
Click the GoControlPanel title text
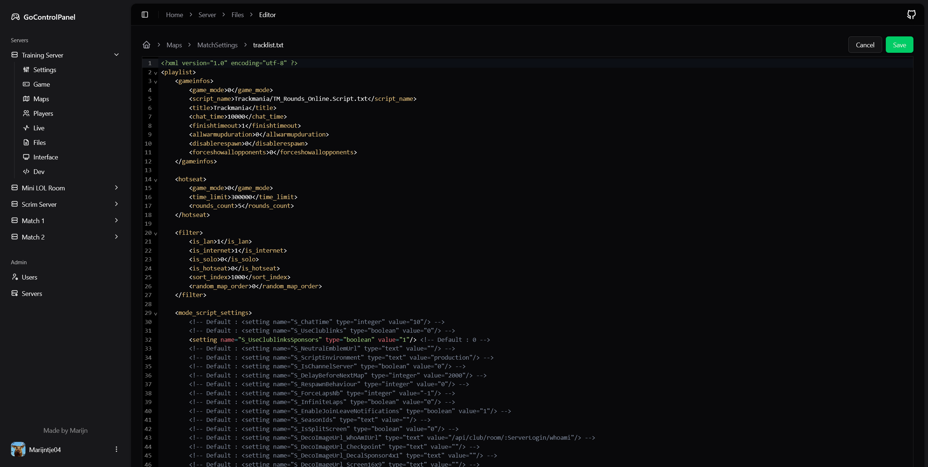tap(49, 17)
